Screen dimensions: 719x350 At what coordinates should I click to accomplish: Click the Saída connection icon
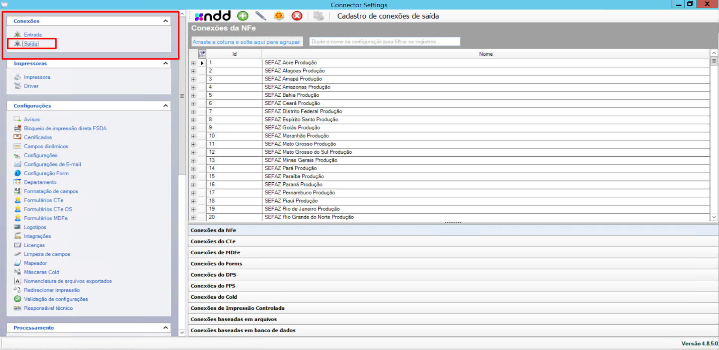[x=17, y=44]
